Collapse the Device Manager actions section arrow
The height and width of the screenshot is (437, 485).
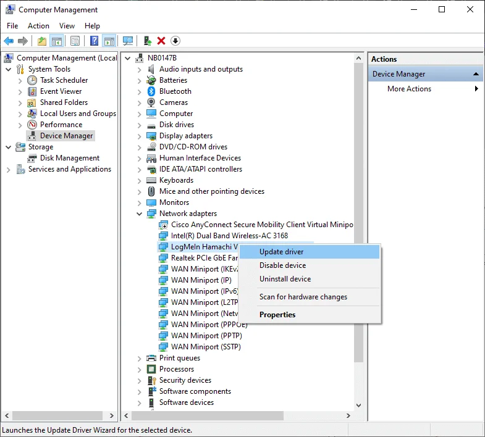point(476,74)
